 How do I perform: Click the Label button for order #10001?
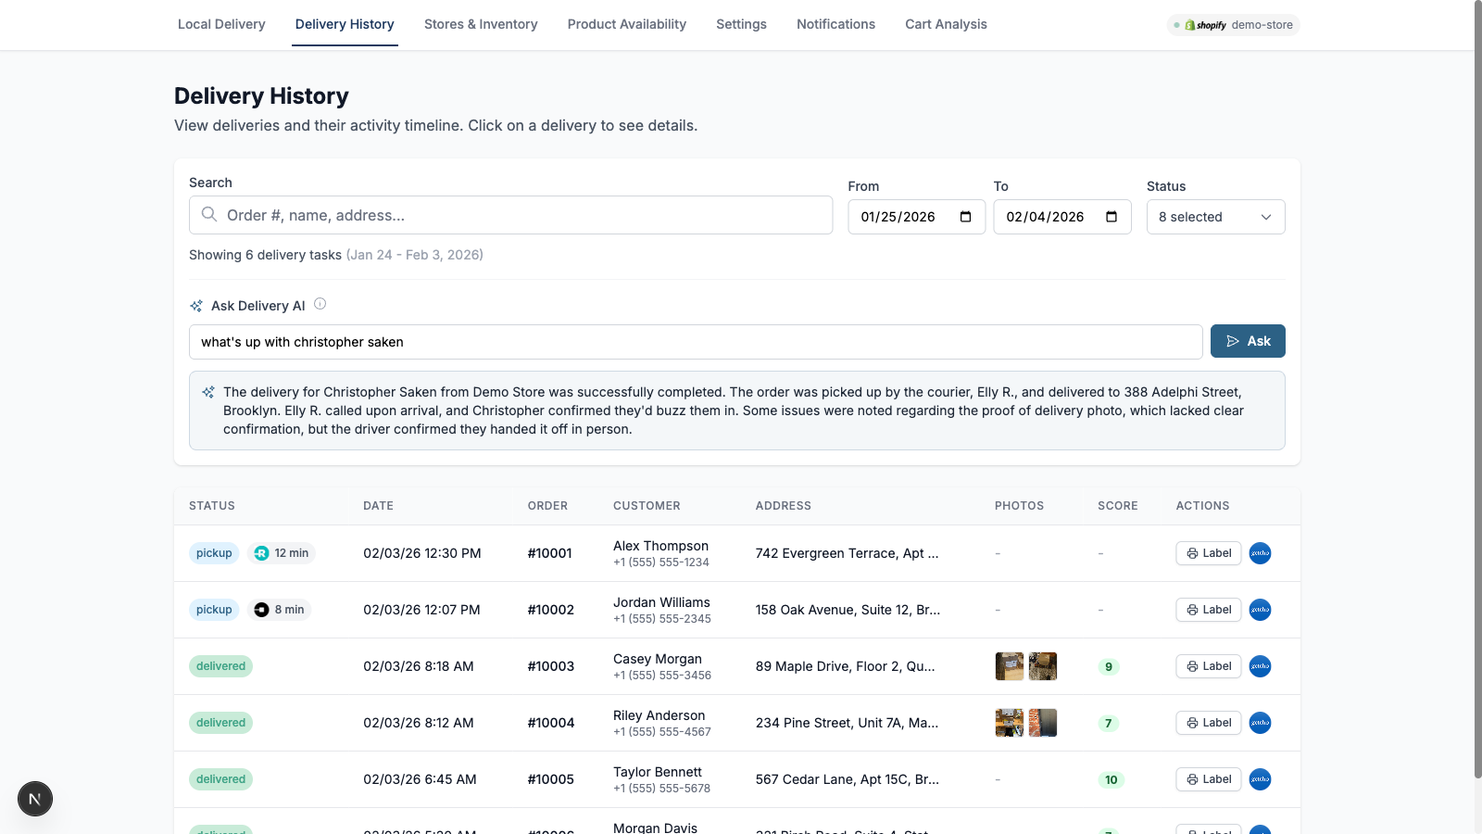[1208, 553]
